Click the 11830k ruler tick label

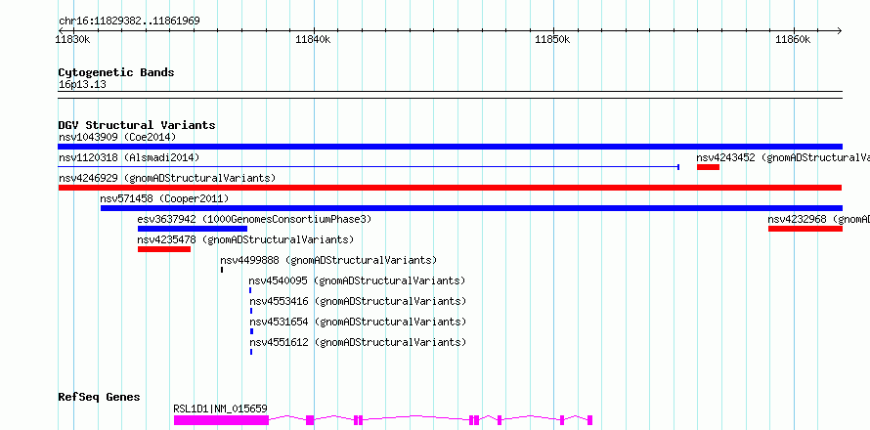(x=73, y=39)
